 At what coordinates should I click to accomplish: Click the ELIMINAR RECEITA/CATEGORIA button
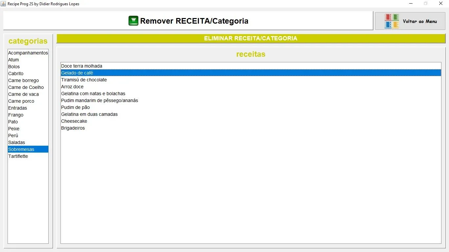[250, 38]
